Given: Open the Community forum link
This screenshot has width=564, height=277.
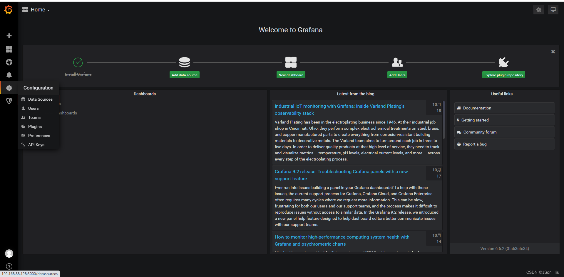Looking at the screenshot, I should [504, 132].
